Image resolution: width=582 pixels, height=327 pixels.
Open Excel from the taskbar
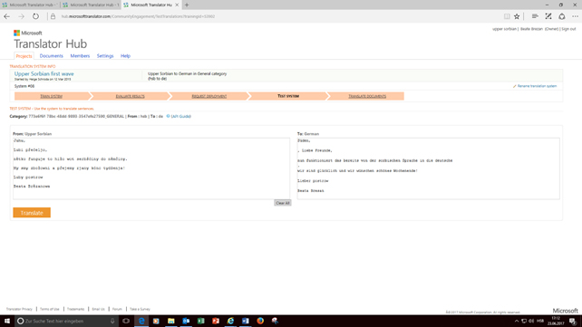(201, 321)
